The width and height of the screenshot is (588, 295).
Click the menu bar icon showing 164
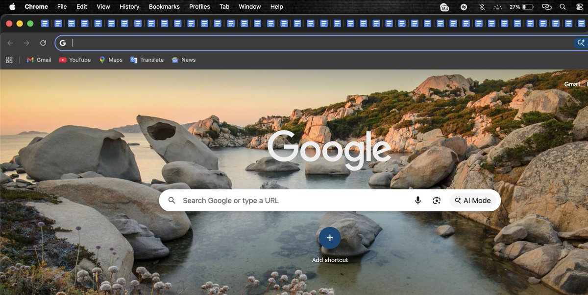[444, 7]
